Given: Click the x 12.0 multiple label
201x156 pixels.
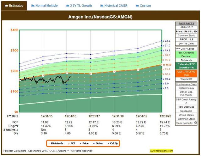Looking at the screenshot, I should coord(166,74).
